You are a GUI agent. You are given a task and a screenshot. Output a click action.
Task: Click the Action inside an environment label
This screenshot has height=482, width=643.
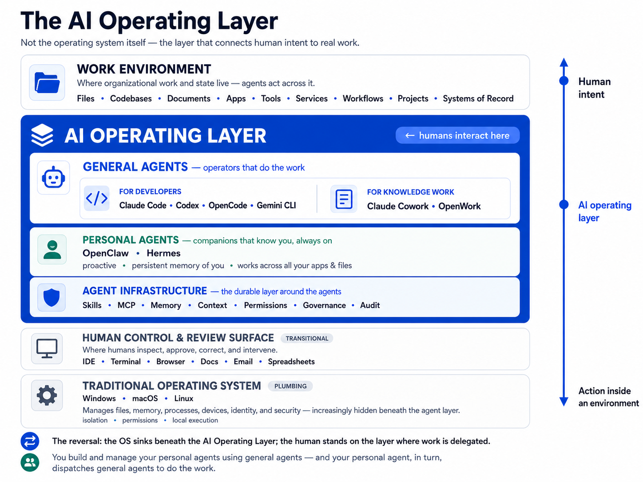pos(608,397)
